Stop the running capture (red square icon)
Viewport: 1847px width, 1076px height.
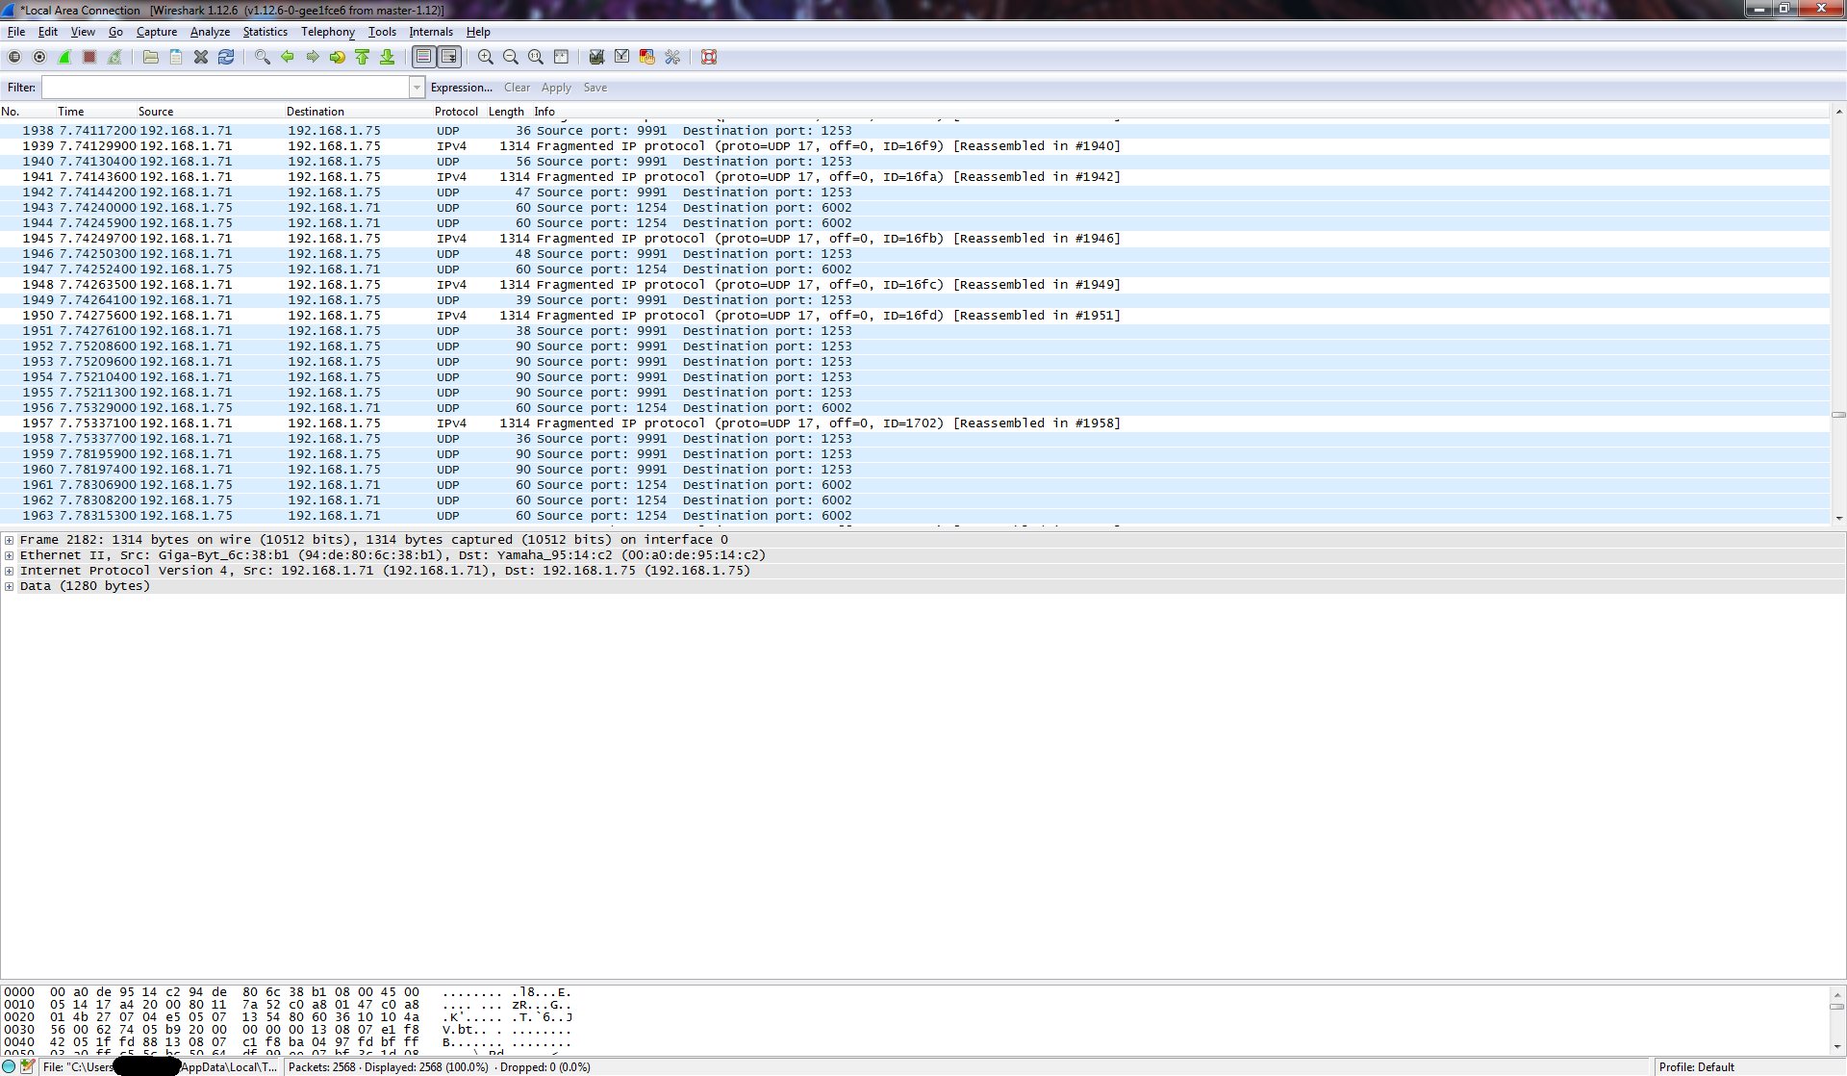tap(89, 58)
